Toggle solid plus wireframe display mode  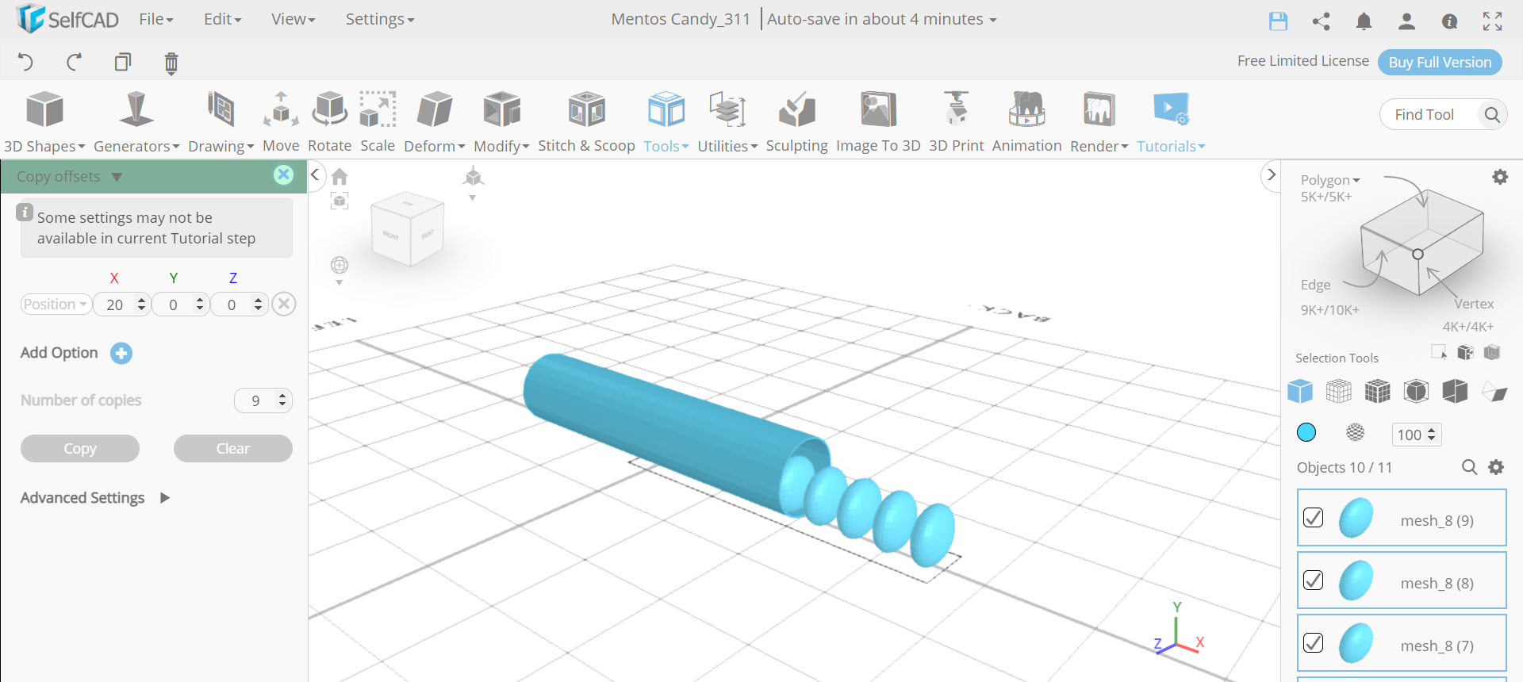(x=1378, y=391)
